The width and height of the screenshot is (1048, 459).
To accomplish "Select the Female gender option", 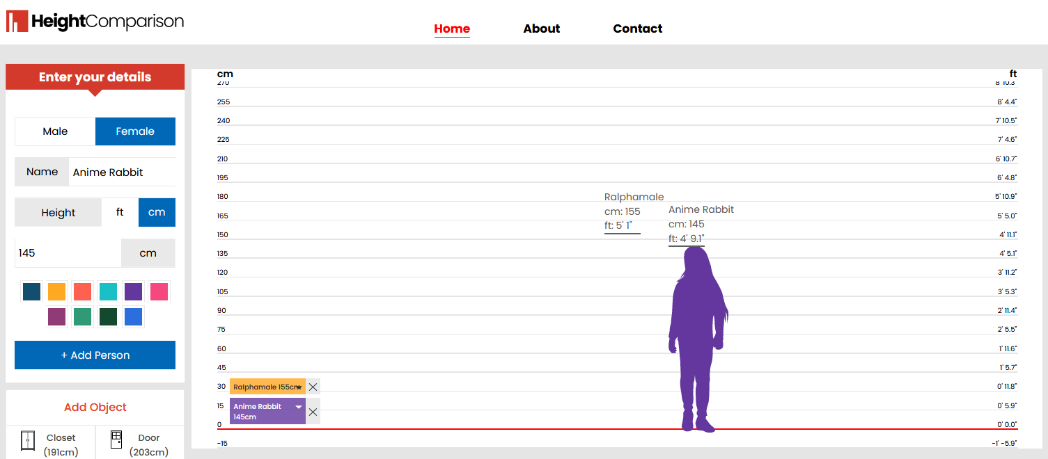I will tap(135, 131).
